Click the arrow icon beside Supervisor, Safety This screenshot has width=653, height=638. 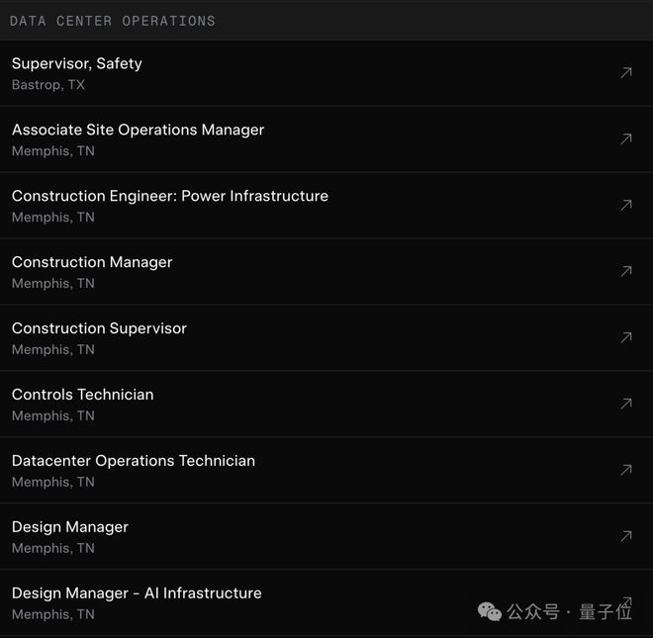pos(625,73)
